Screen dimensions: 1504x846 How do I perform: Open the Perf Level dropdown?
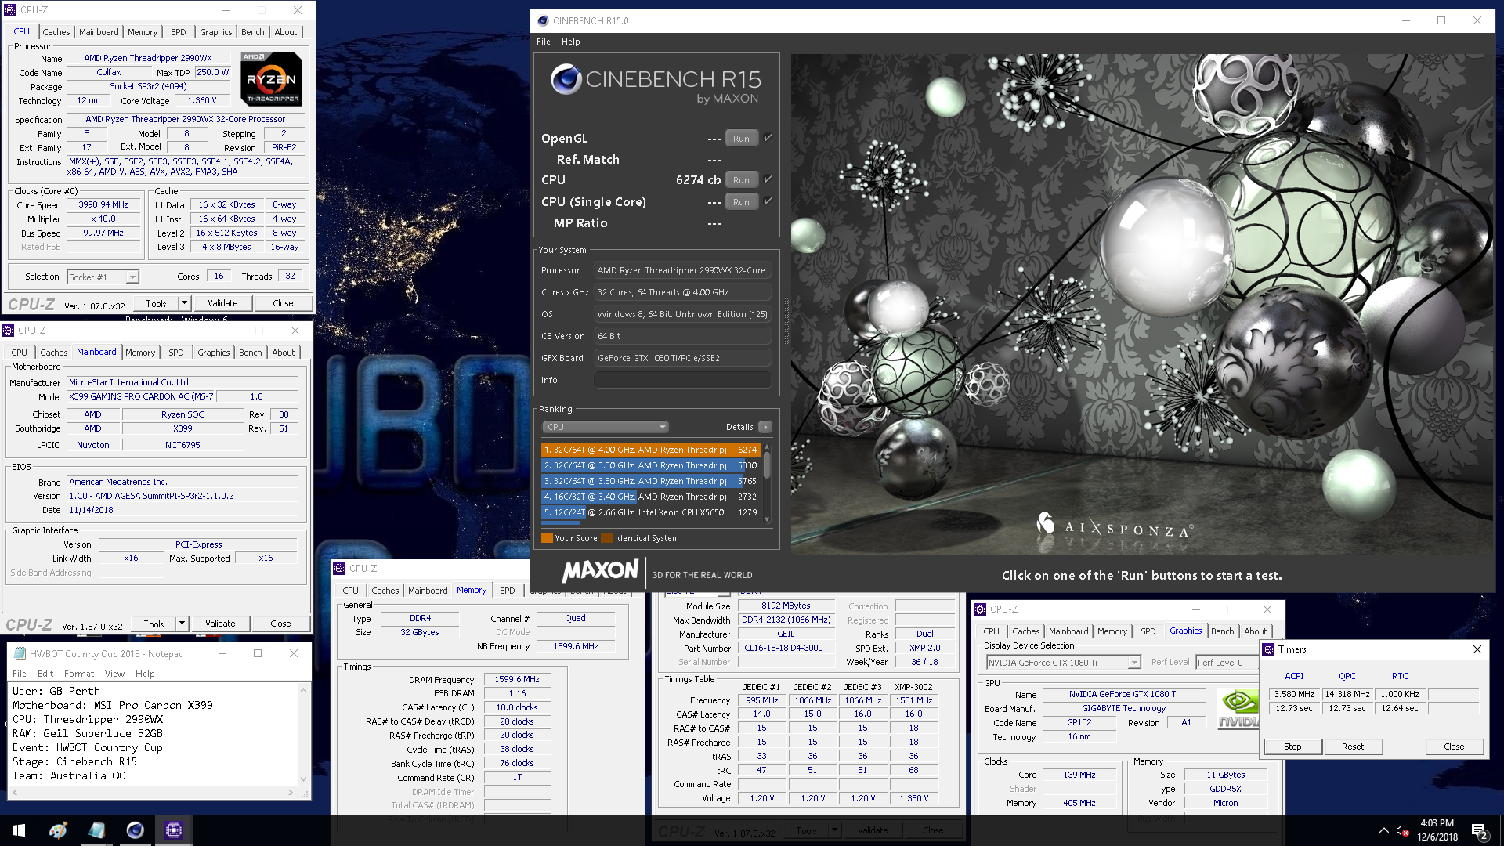(1227, 663)
